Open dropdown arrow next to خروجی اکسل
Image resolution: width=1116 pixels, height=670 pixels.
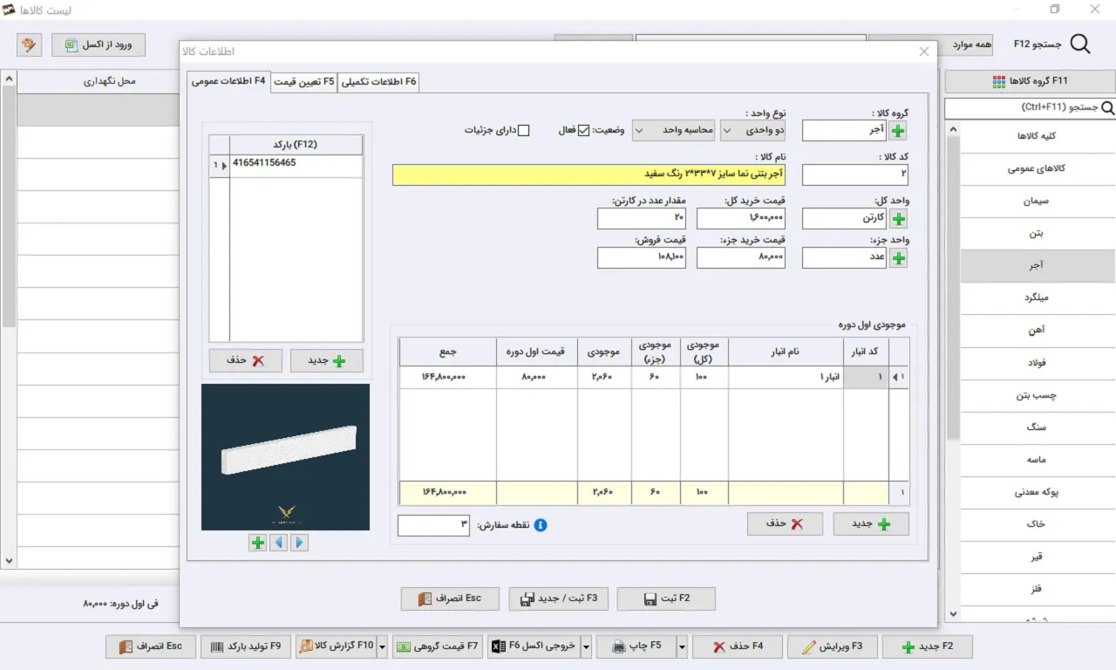(x=586, y=646)
